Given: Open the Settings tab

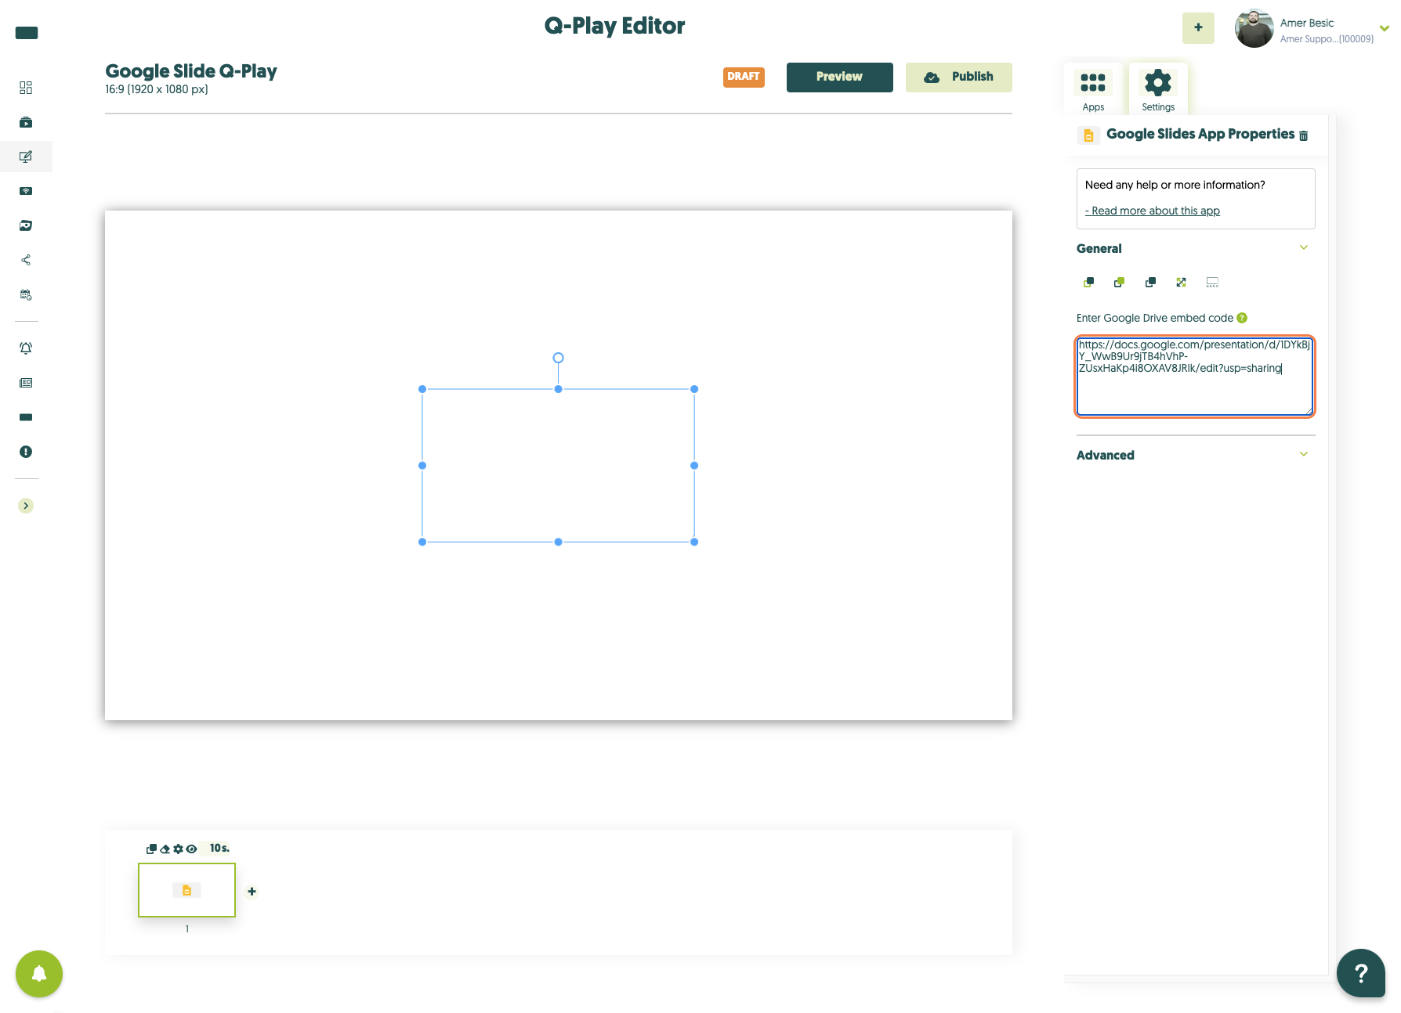Looking at the screenshot, I should coord(1158,89).
